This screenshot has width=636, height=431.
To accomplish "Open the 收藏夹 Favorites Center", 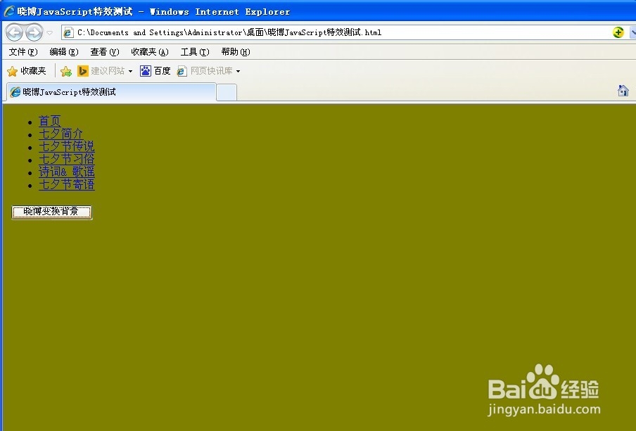I will point(27,70).
